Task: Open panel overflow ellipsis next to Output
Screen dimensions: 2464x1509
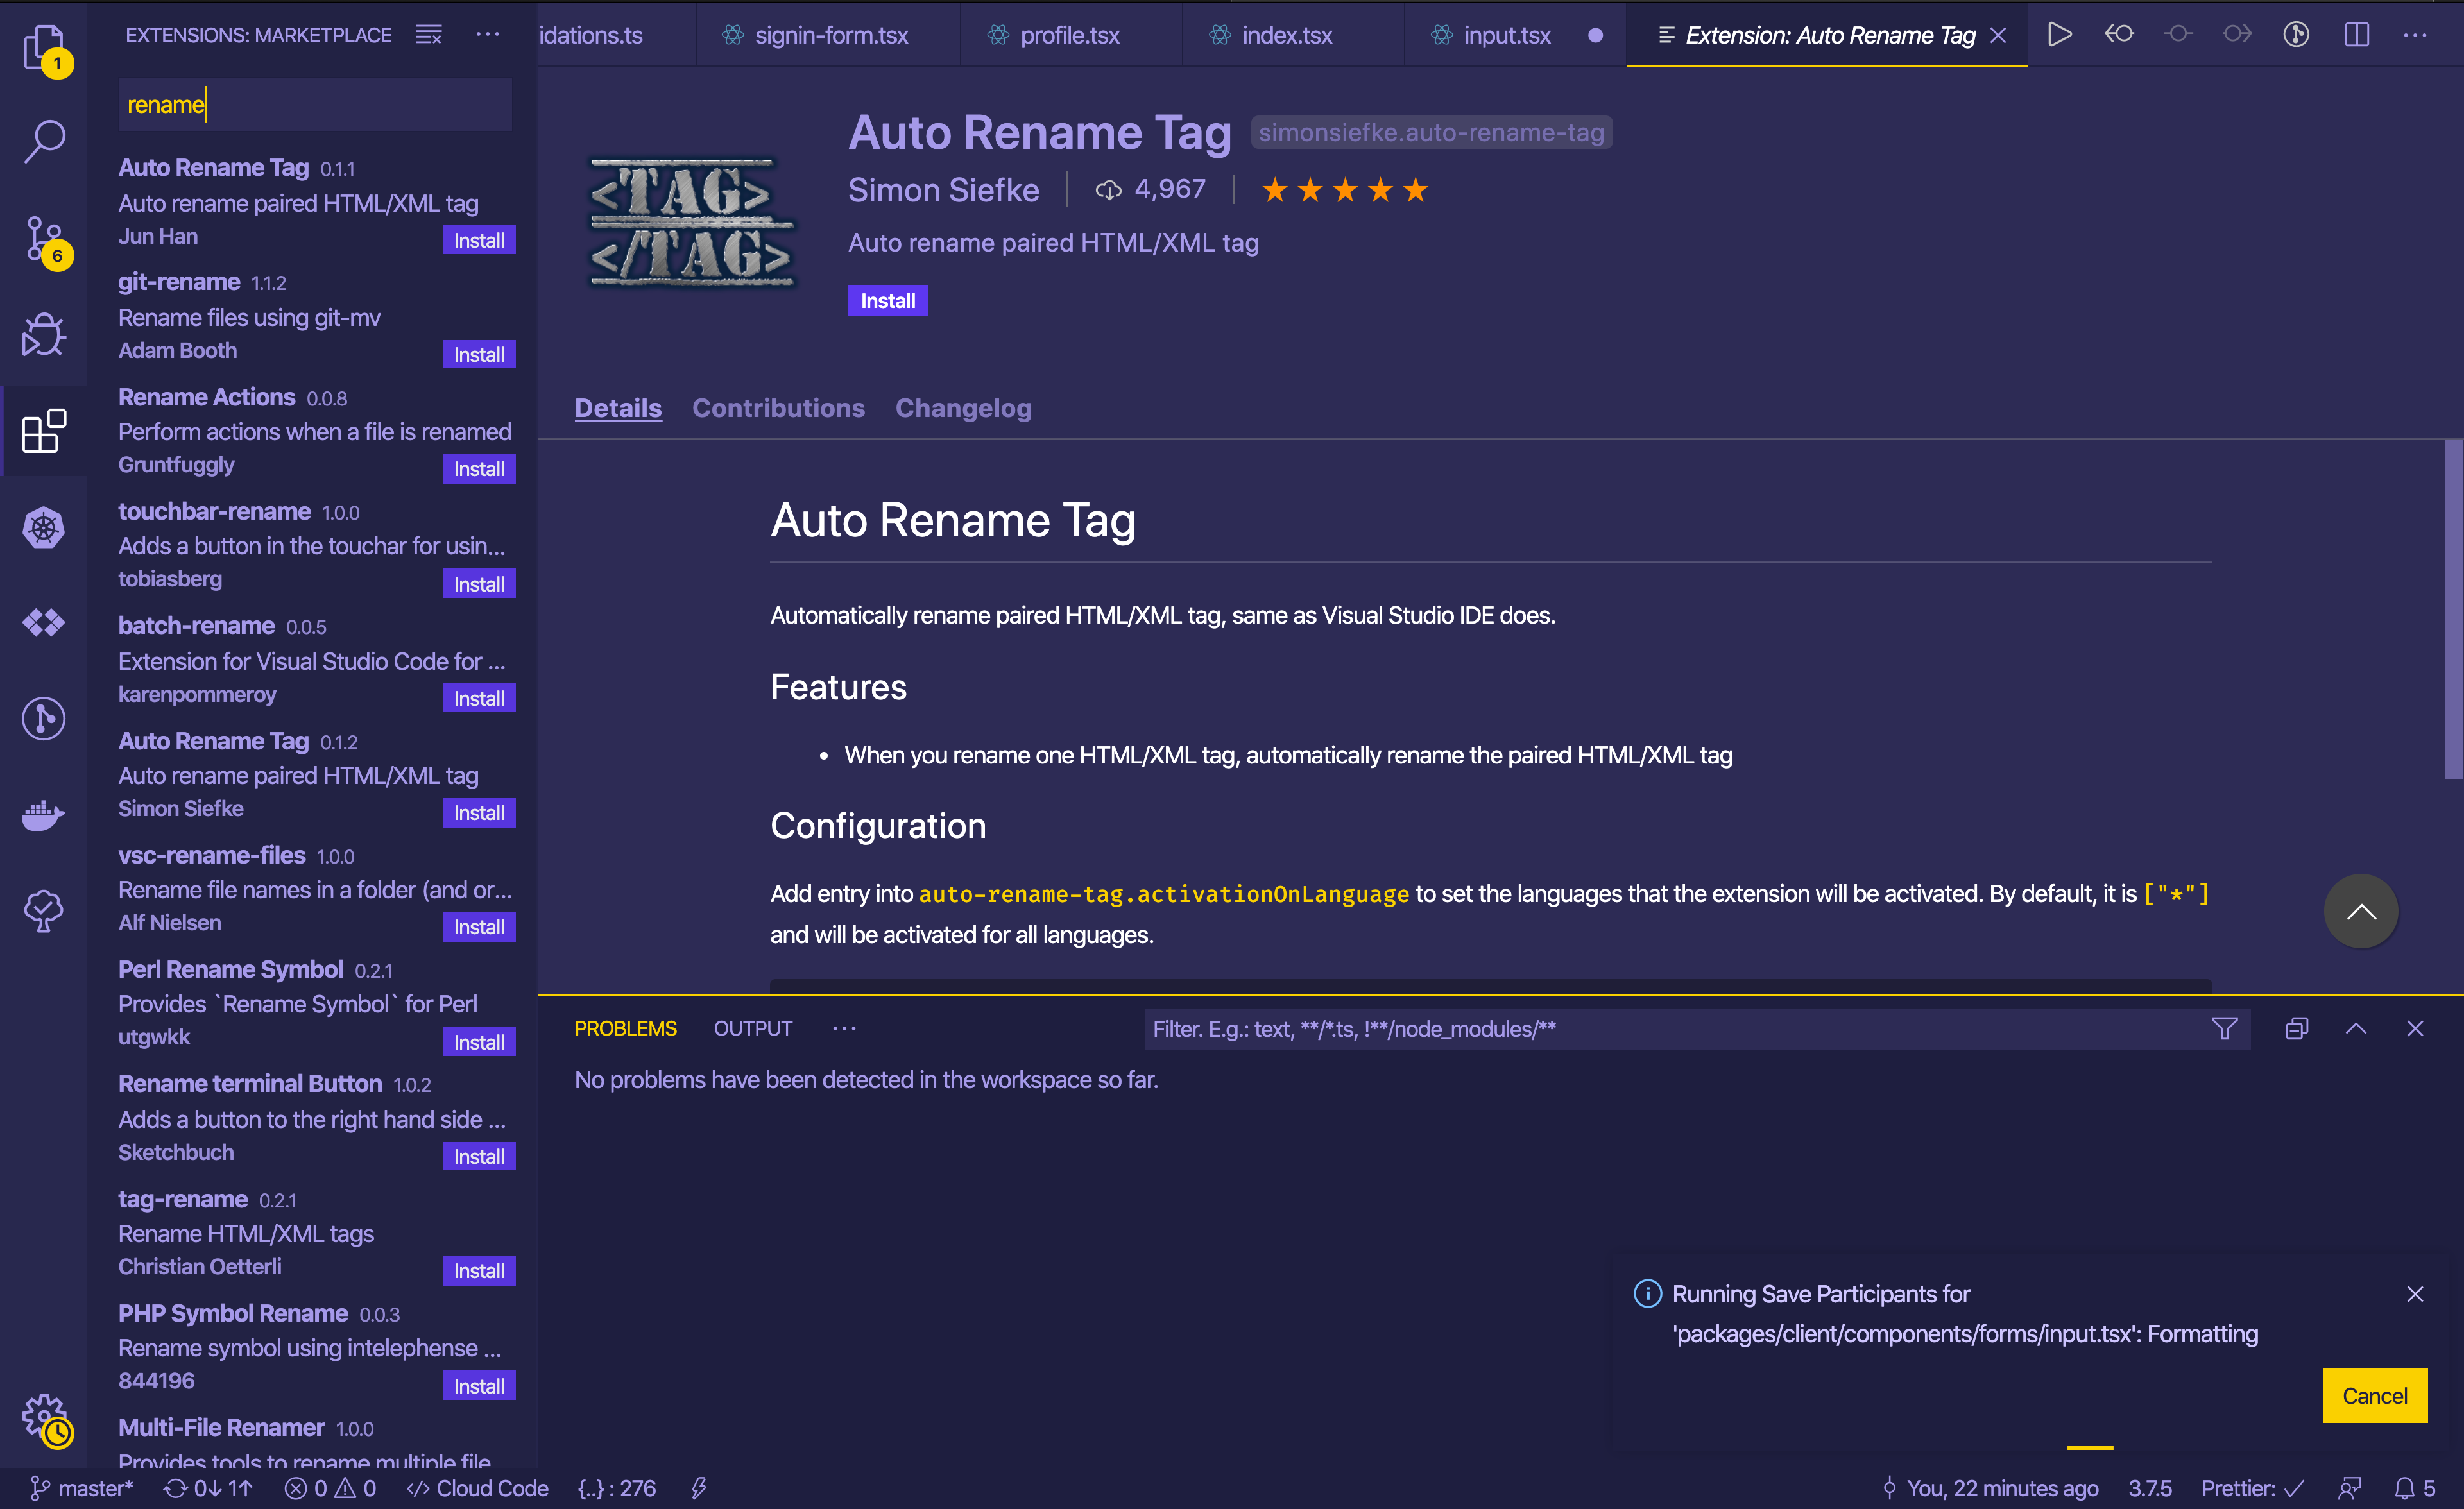Action: (x=844, y=1028)
